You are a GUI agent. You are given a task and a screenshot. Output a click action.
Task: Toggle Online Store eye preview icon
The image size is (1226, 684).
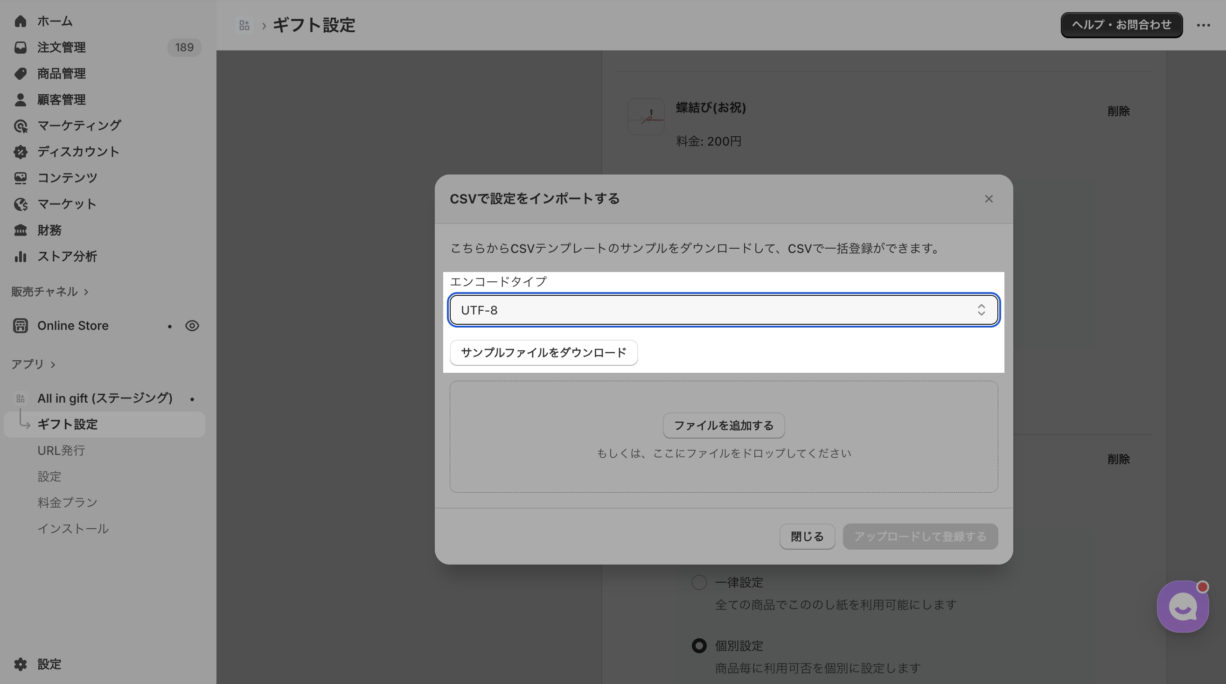(x=192, y=326)
